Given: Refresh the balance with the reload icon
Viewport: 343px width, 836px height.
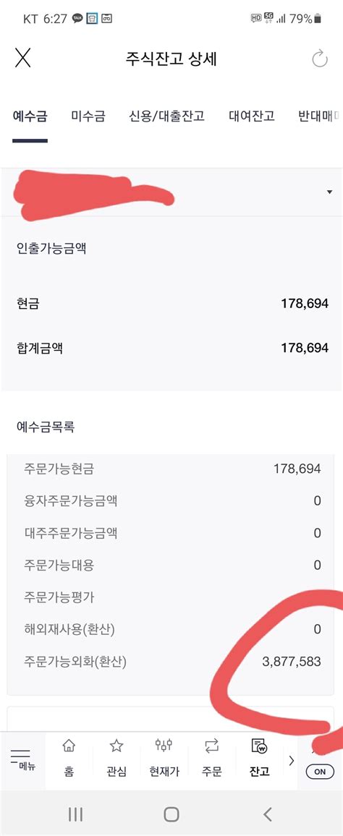Looking at the screenshot, I should 319,58.
